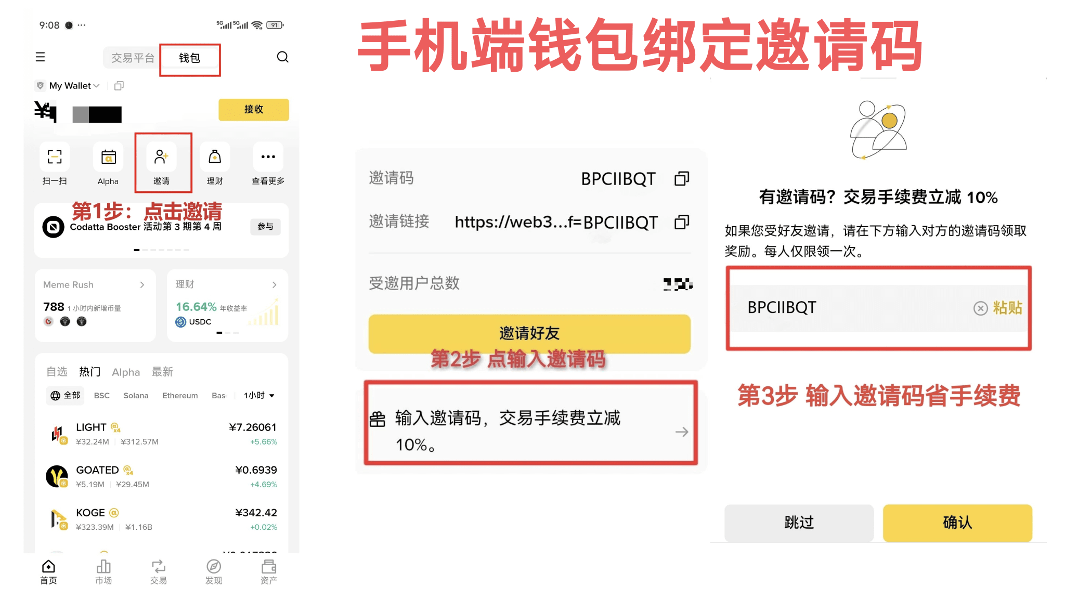Open the hamburger menu icon
The image size is (1065, 599).
[40, 57]
